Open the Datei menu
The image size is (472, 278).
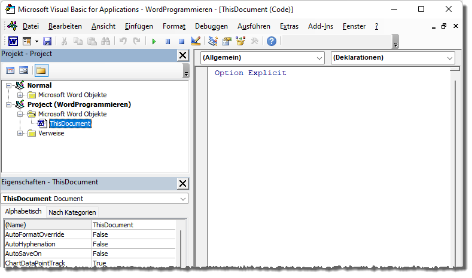(x=31, y=26)
